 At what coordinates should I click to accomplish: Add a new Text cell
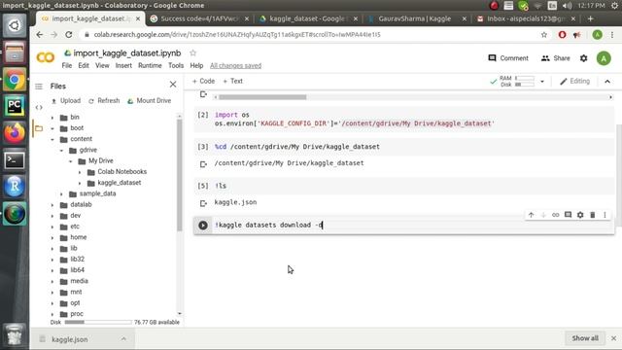(x=233, y=81)
